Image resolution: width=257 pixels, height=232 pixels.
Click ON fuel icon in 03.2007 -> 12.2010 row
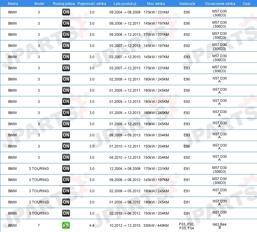click(66, 57)
